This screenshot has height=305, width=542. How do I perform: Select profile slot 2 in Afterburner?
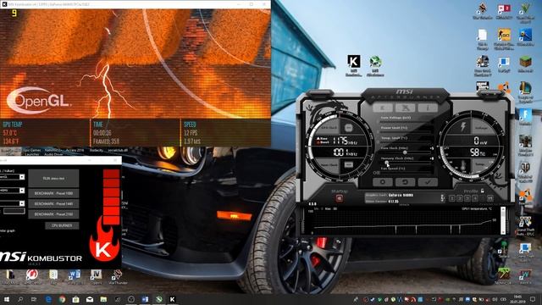click(459, 198)
